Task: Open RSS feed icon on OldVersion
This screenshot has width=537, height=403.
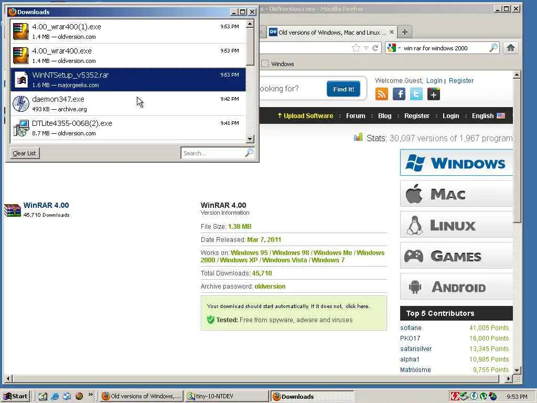Action: (382, 94)
